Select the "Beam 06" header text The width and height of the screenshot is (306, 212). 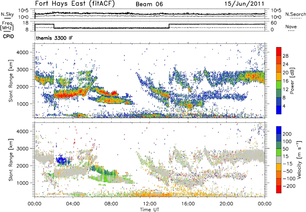click(x=149, y=4)
